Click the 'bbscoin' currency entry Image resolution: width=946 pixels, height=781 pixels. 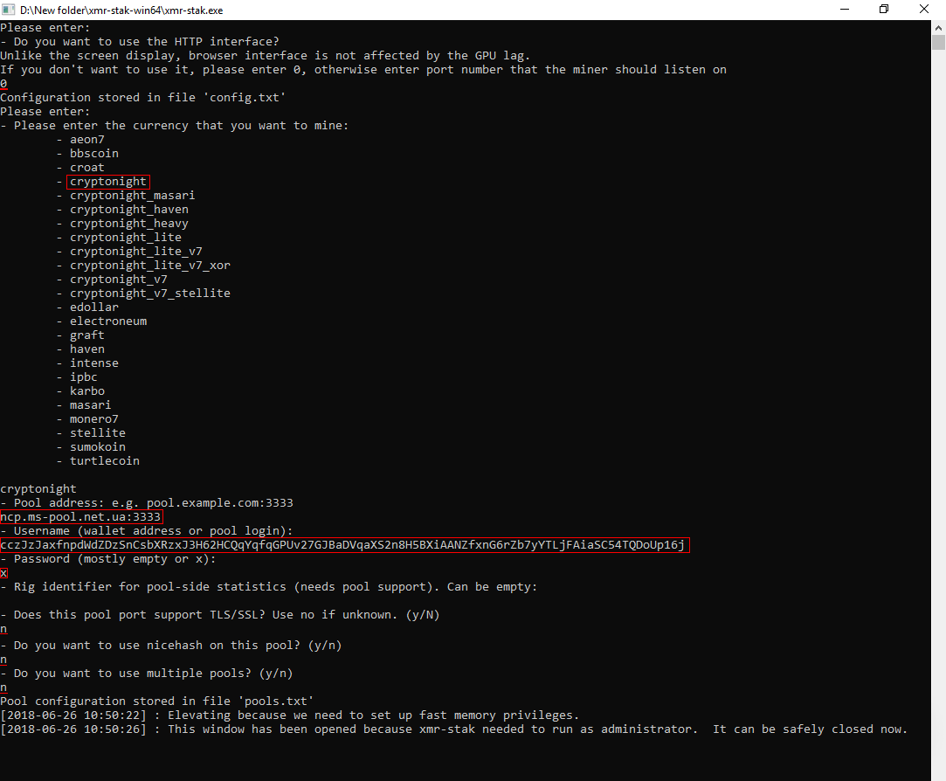click(x=94, y=153)
